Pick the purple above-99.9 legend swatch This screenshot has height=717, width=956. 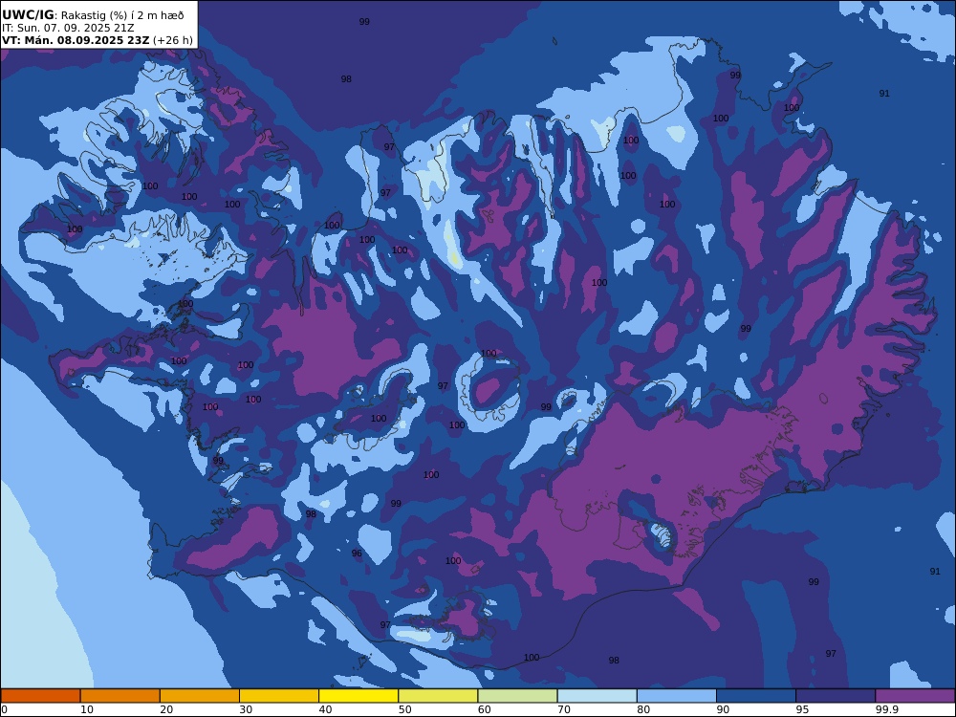[x=915, y=696]
